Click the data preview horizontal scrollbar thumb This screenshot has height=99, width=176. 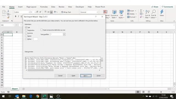pos(40,70)
